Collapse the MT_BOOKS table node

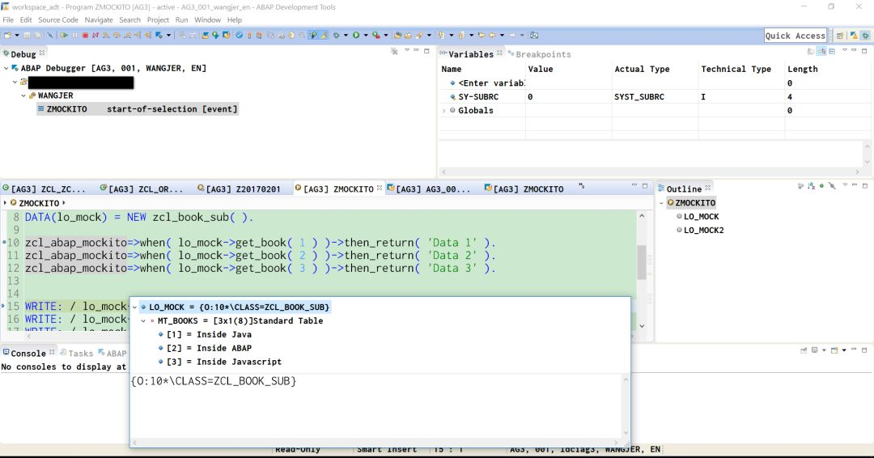pyautogui.click(x=144, y=321)
